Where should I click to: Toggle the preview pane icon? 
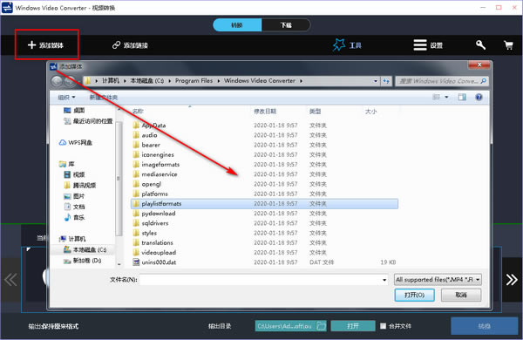point(462,97)
